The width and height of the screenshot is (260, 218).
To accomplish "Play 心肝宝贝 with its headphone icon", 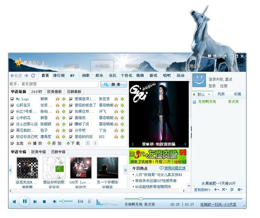I will 58,105.
